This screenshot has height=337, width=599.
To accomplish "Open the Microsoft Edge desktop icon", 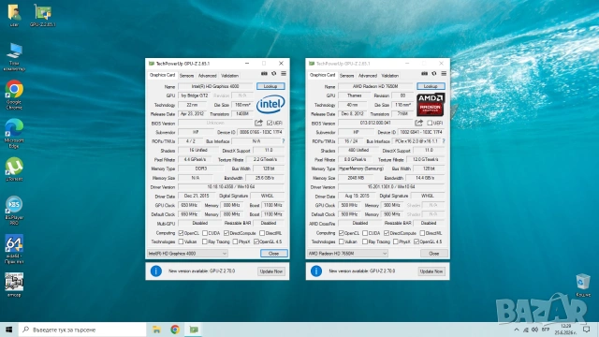I will coord(14,133).
